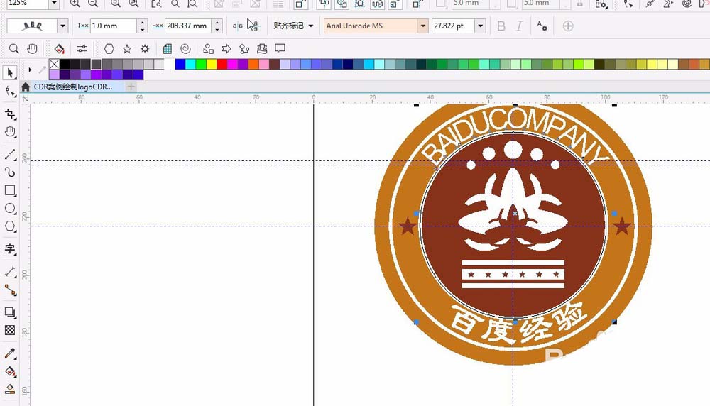Open the font size 27.822 pt dropdown
710x406 pixels.
tap(481, 26)
